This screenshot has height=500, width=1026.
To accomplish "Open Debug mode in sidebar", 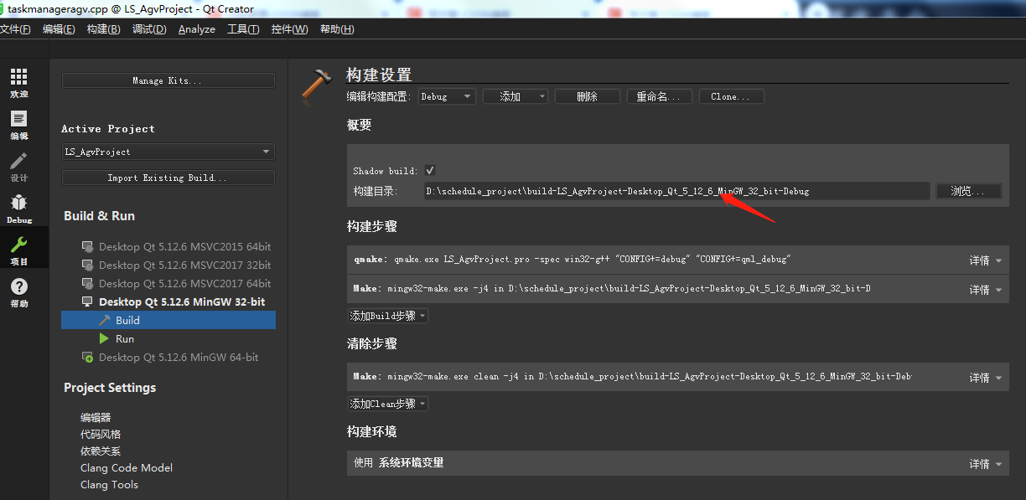I will point(18,208).
